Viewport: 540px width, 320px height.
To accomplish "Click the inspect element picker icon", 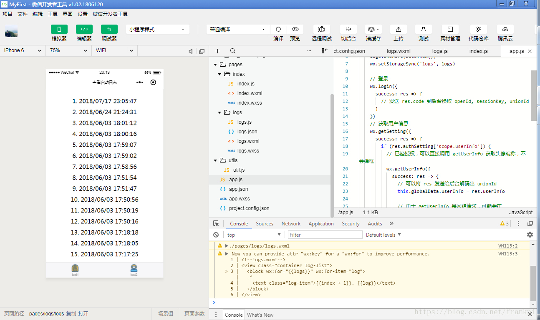I will coord(216,224).
